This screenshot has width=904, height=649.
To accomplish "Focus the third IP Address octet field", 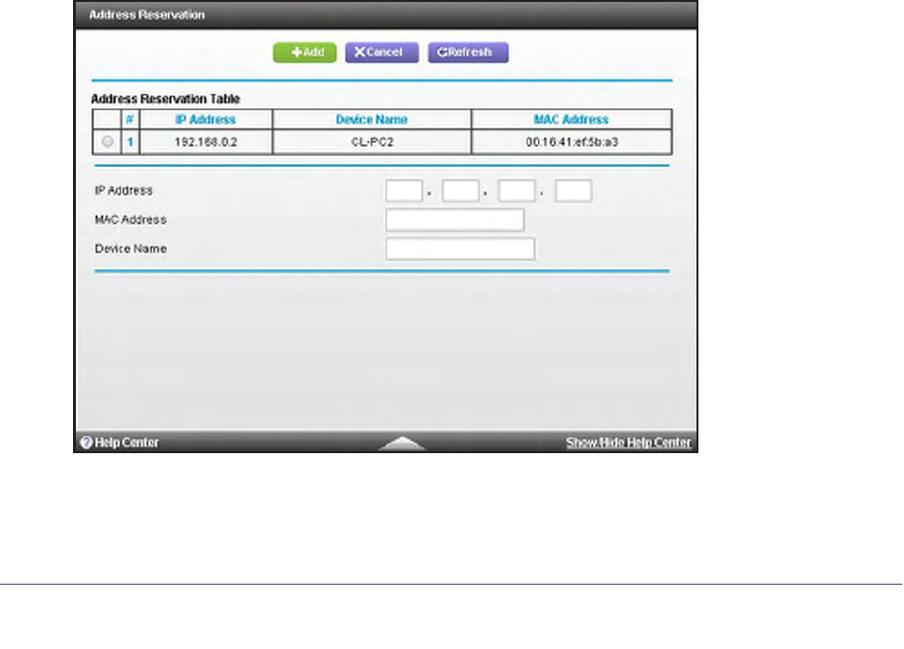I will 517,191.
